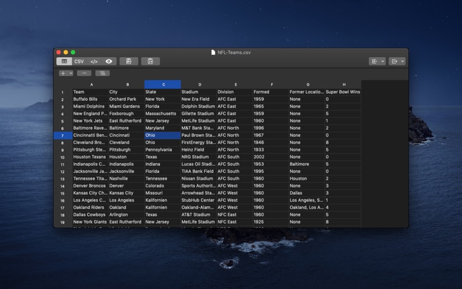Click the Denver Broncos cell
Viewport: 462px width, 289px height.
91,186
